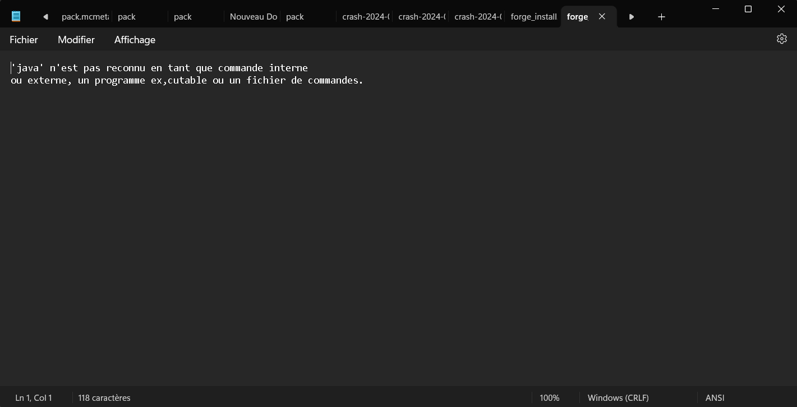Open the Modifier menu
This screenshot has width=797, height=407.
76,40
